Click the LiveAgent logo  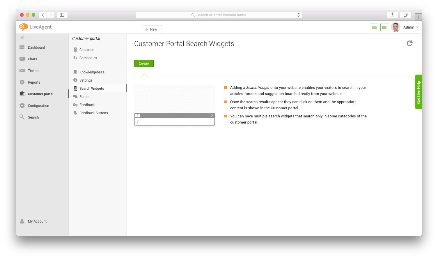click(x=35, y=27)
